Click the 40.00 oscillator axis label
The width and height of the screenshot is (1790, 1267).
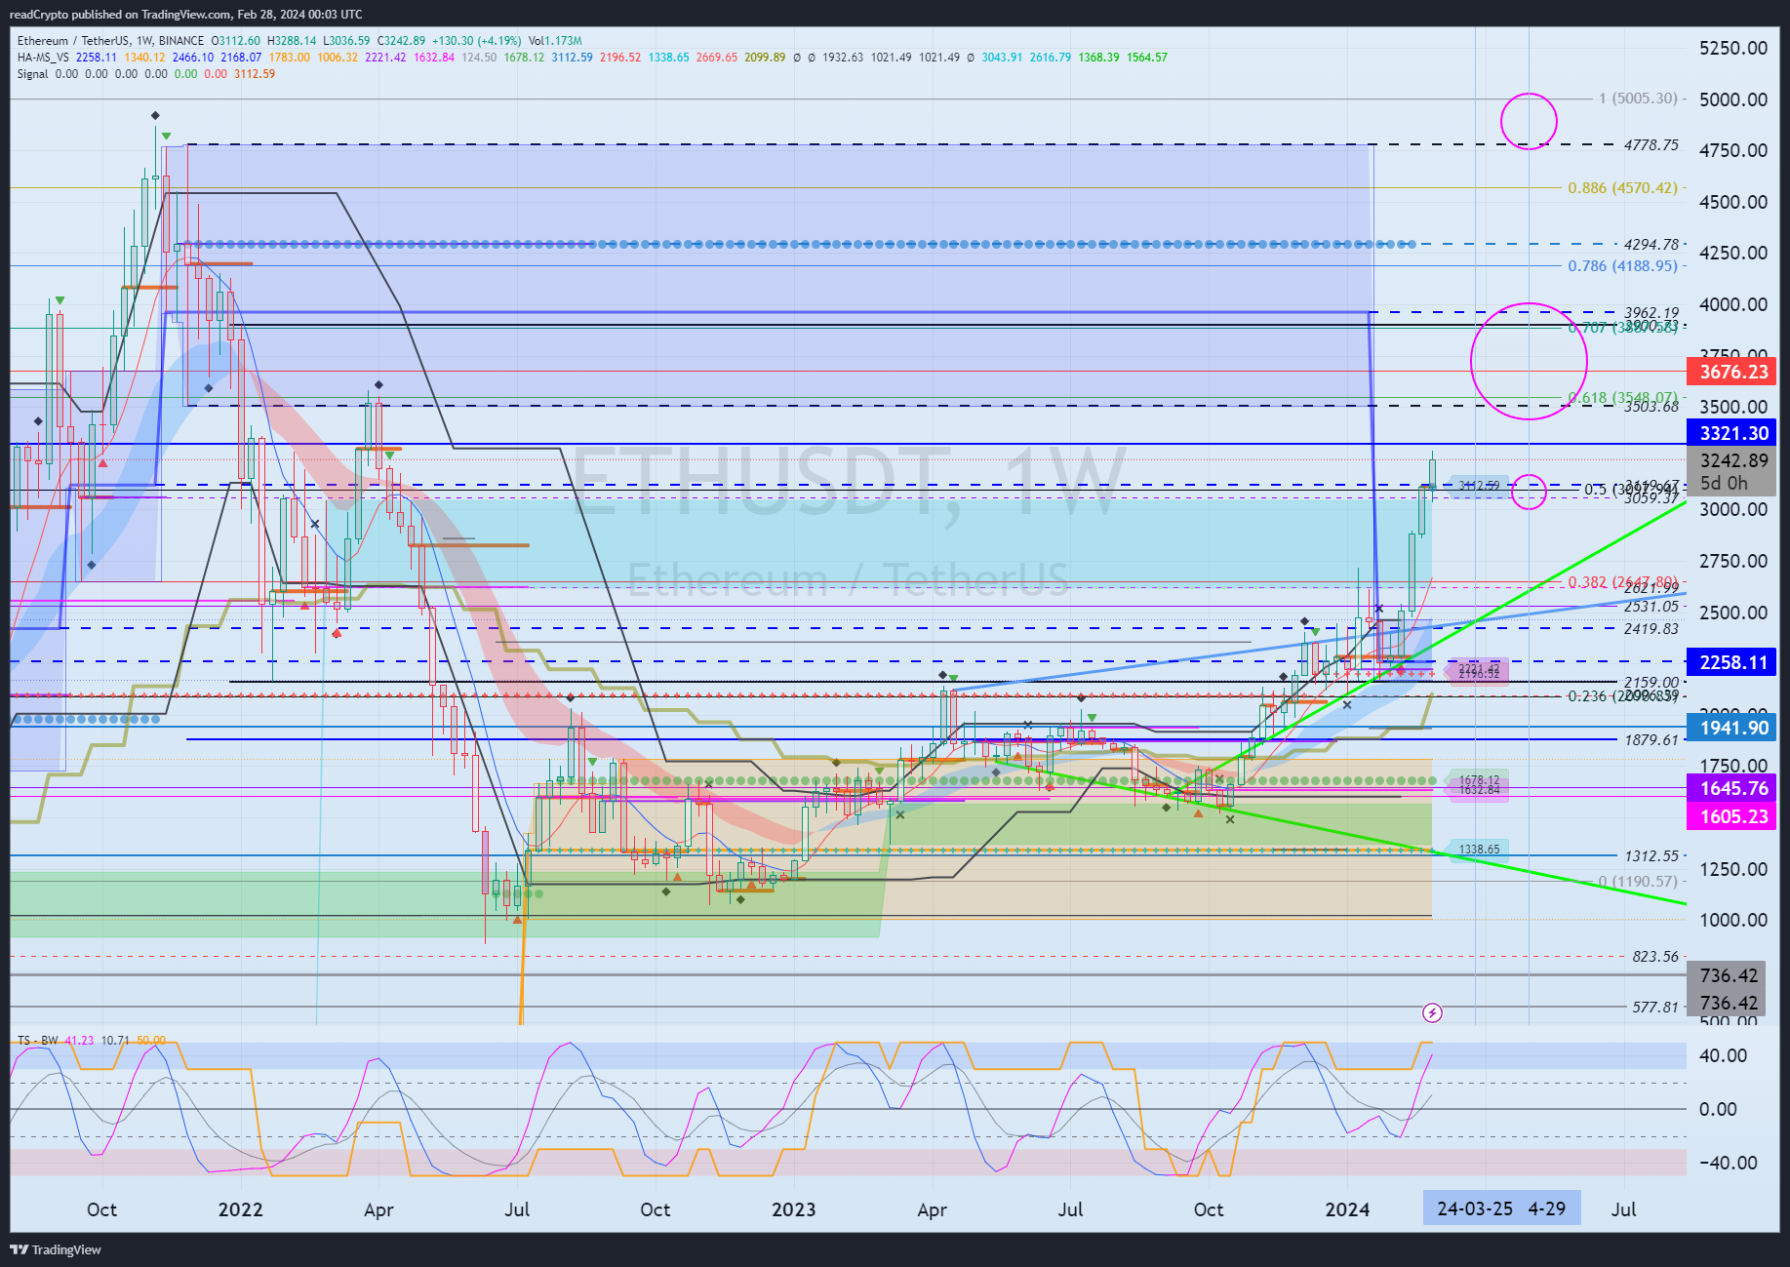(x=1723, y=1055)
